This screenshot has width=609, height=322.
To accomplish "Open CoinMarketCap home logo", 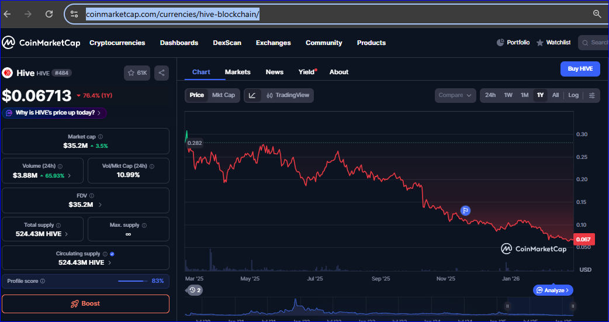I will point(41,43).
